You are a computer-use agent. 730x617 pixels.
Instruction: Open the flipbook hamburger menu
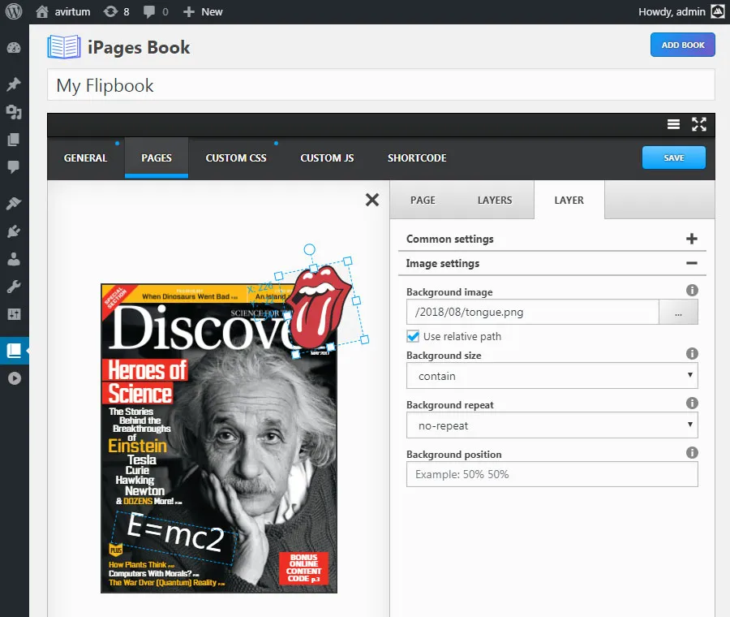(673, 124)
